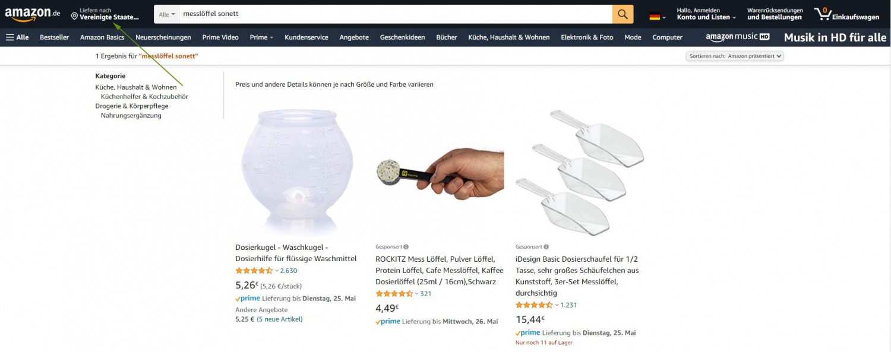
Task: Open the 5 neue Artikel offers link
Action: pos(280,319)
